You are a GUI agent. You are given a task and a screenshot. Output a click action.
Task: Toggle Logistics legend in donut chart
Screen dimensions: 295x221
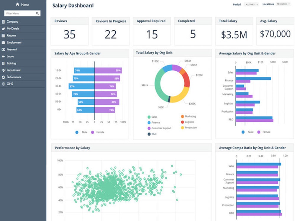coord(187,122)
